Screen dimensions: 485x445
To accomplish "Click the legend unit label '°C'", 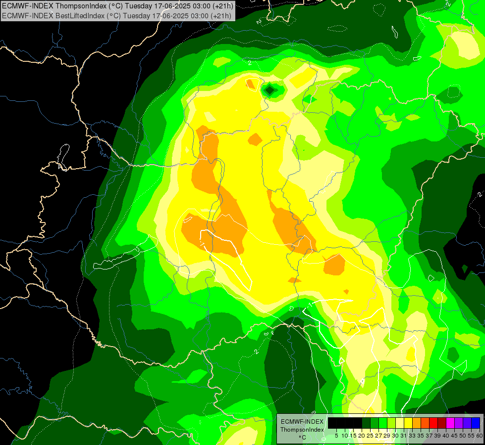I will click(303, 437).
